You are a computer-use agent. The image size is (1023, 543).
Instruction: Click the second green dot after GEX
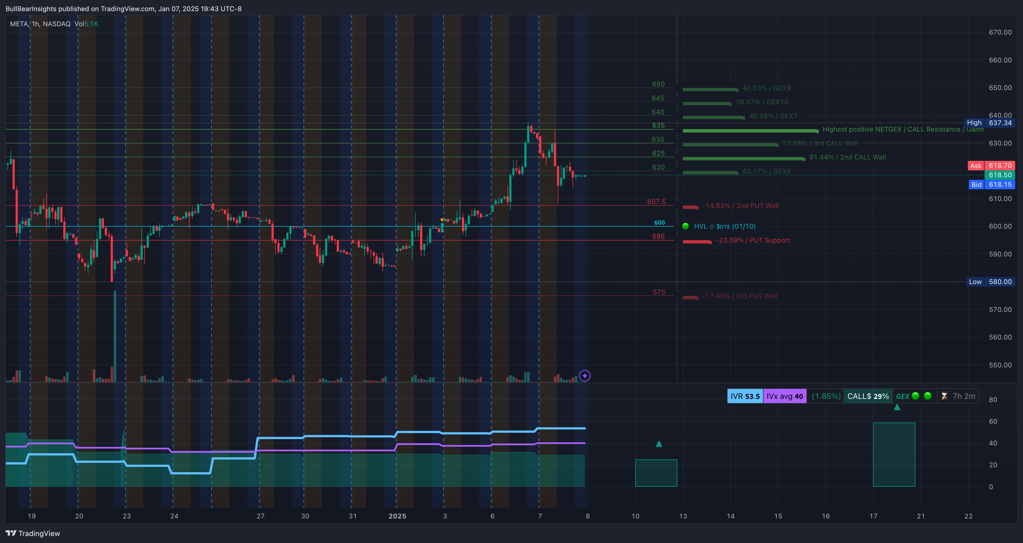pos(928,396)
